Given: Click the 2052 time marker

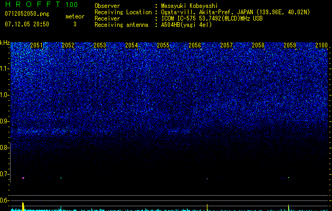Looking at the screenshot, I should coord(68,45).
